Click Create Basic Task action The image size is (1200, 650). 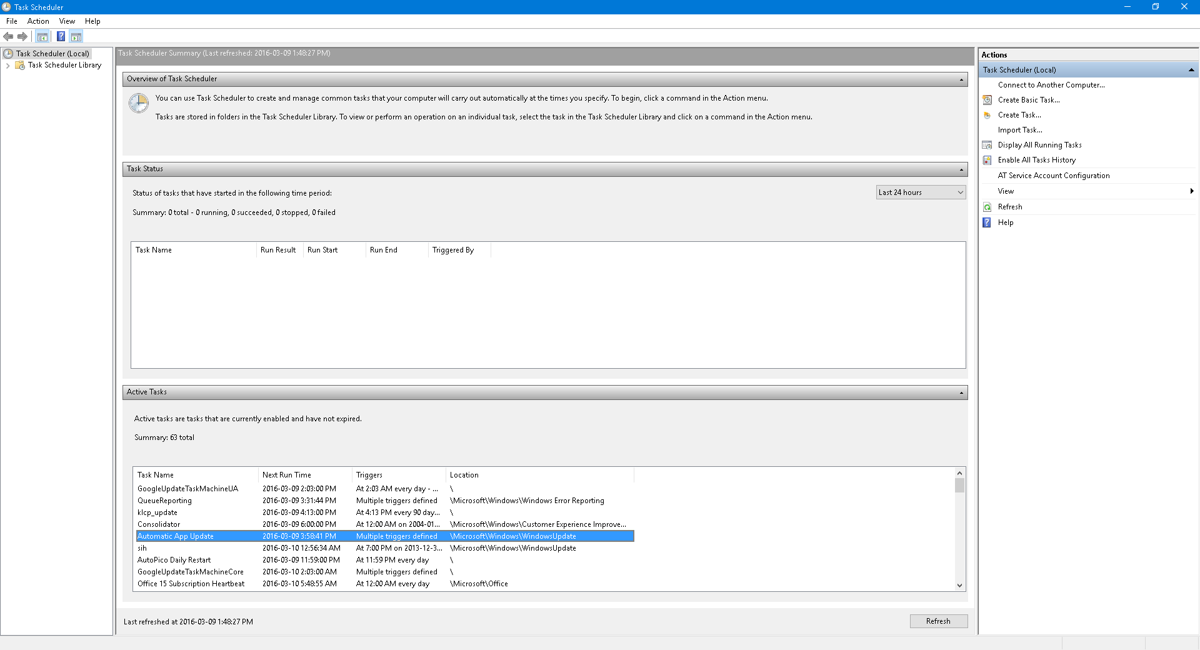1029,100
